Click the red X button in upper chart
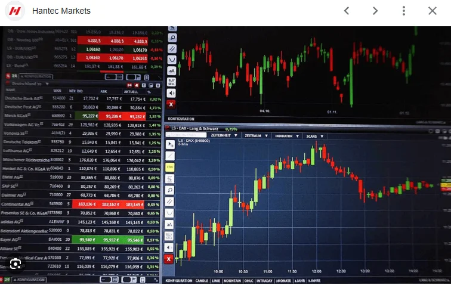This screenshot has width=451, height=285. (x=171, y=104)
